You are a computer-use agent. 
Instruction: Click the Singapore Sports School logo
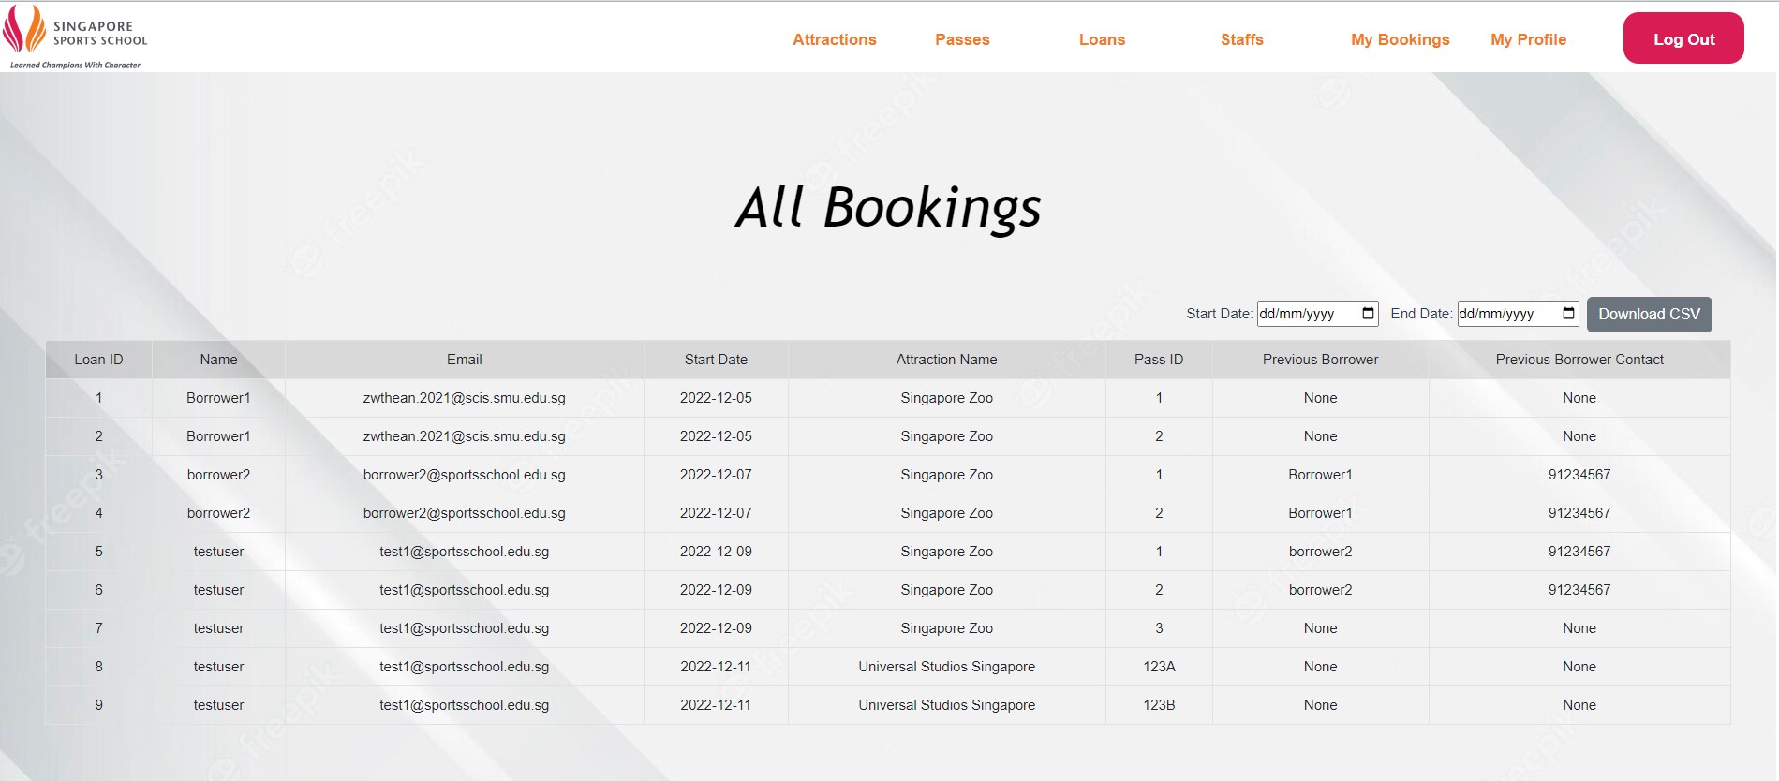pyautogui.click(x=76, y=37)
